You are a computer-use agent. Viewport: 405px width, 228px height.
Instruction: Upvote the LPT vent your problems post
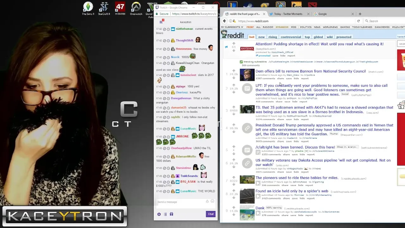pyautogui.click(x=234, y=85)
